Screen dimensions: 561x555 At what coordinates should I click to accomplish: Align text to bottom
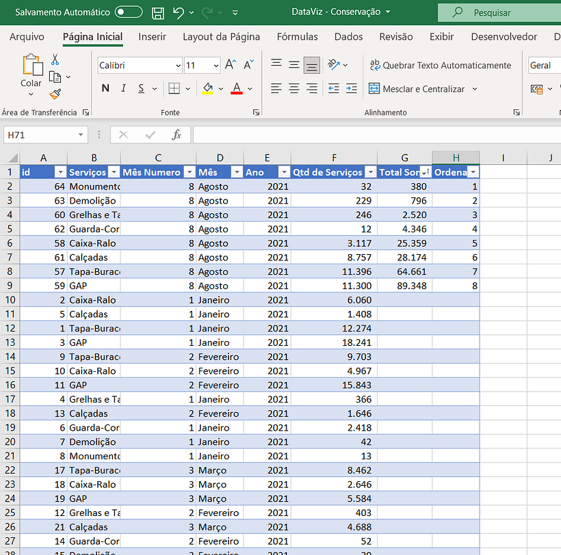pos(311,65)
